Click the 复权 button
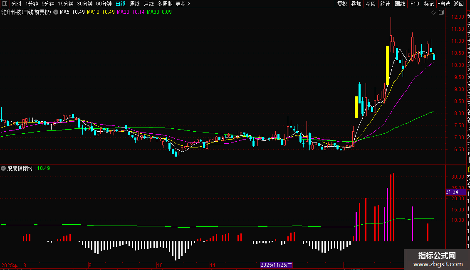Screen dimensions: 470x270 (x=342, y=4)
